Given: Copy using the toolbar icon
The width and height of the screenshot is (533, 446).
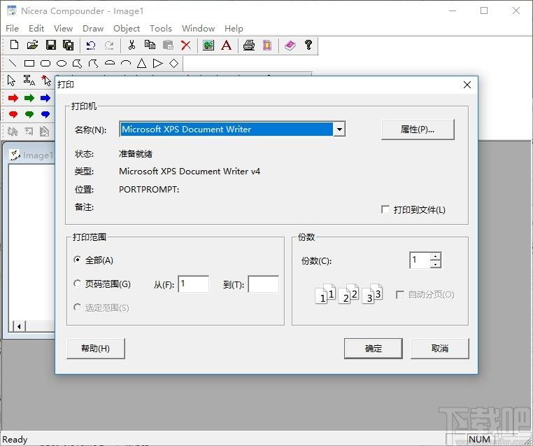Looking at the screenshot, I should tap(150, 45).
